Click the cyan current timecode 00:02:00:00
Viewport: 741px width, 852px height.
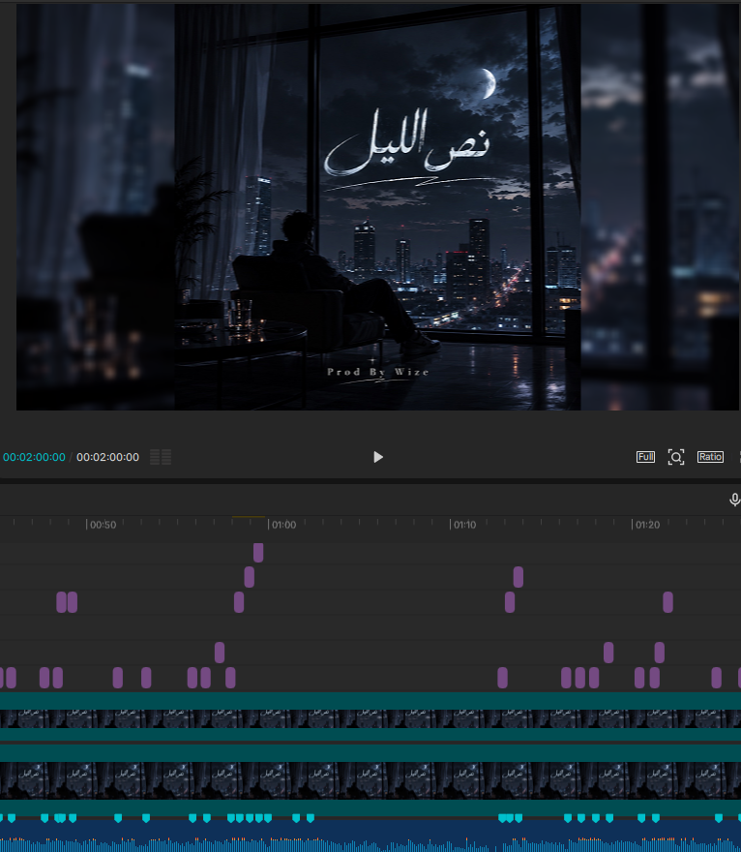tap(34, 458)
